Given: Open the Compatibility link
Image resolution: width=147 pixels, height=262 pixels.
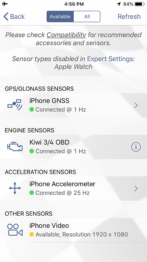Looking at the screenshot, I should coord(66,35).
